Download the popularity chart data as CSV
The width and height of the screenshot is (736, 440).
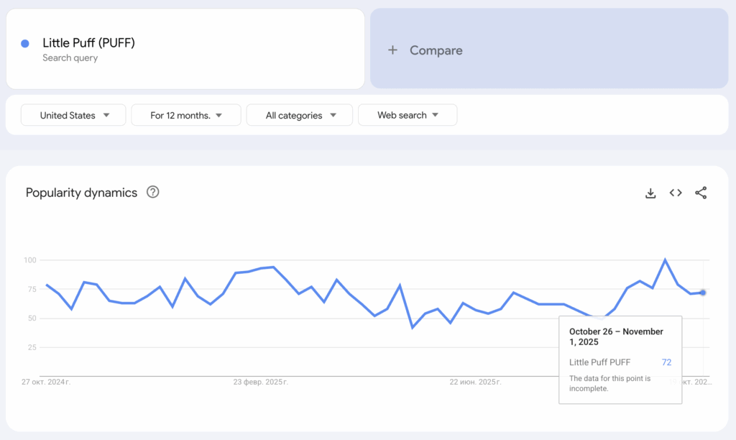(x=650, y=193)
